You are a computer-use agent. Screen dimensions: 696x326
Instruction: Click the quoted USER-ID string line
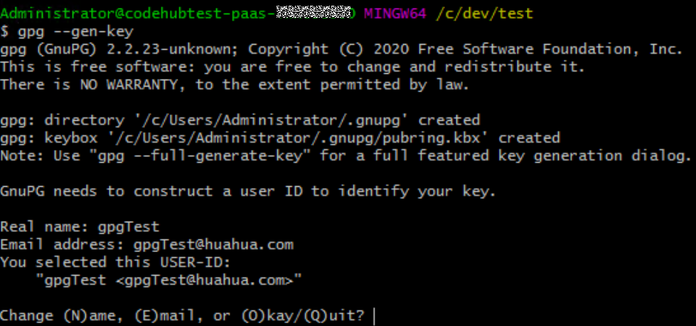[169, 281]
